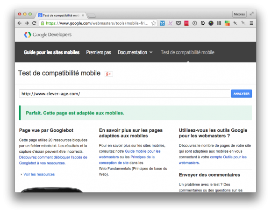This screenshot has width=271, height=213.
Task: Click the Google Developers logo
Action: [x=48, y=35]
